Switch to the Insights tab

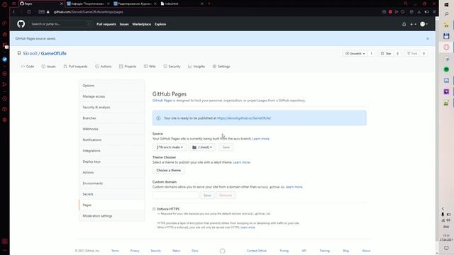coord(196,67)
